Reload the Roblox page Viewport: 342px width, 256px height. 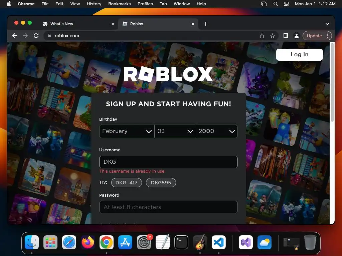(x=36, y=36)
